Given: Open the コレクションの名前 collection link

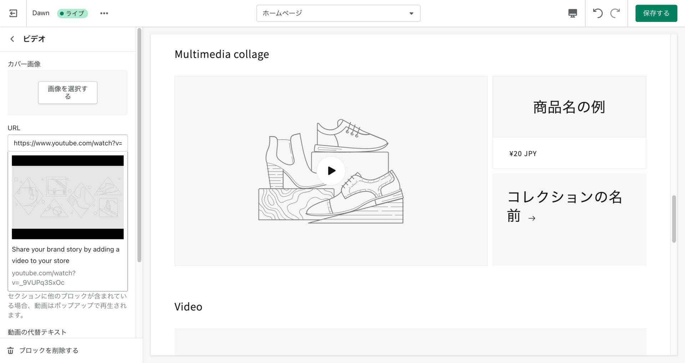Looking at the screenshot, I should (564, 206).
